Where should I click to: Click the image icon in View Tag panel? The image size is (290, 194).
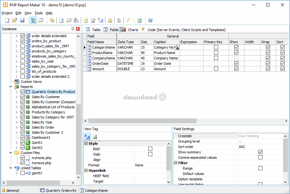(x=95, y=137)
